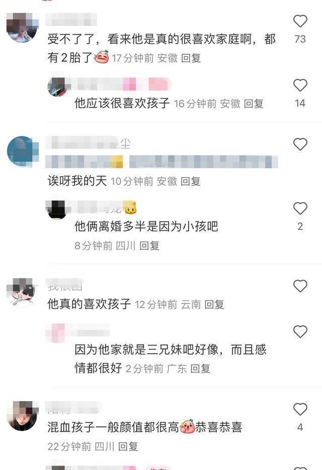
Task: View the profile of '他真的喜欢孩子' commenter
Action: 23,292
